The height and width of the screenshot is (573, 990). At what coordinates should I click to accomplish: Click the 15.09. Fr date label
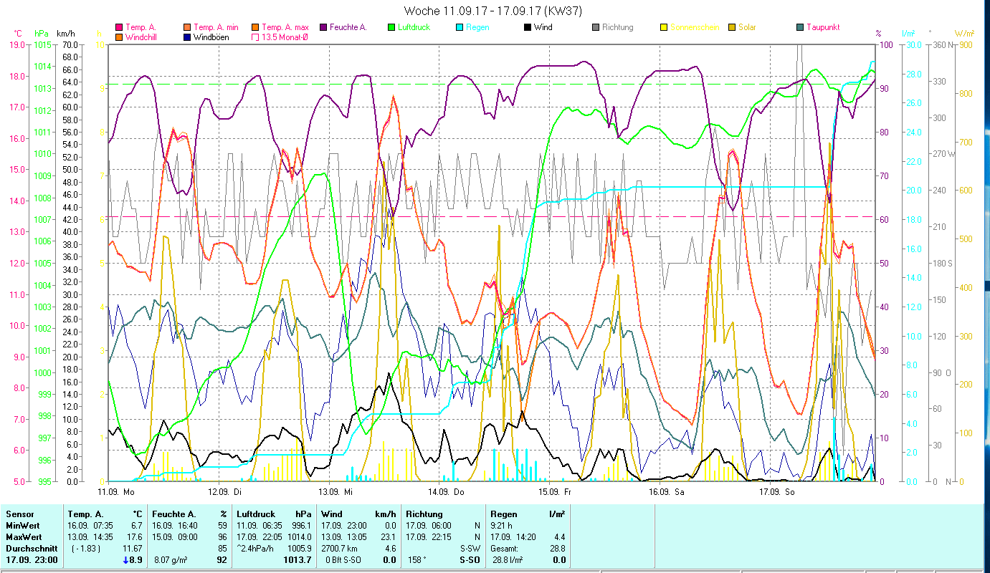pos(556,492)
